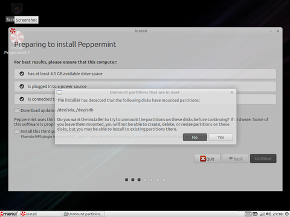Click the '/dev/sda, /dev/sdb' text in dialog
The height and width of the screenshot is (217, 290).
click(x=76, y=110)
